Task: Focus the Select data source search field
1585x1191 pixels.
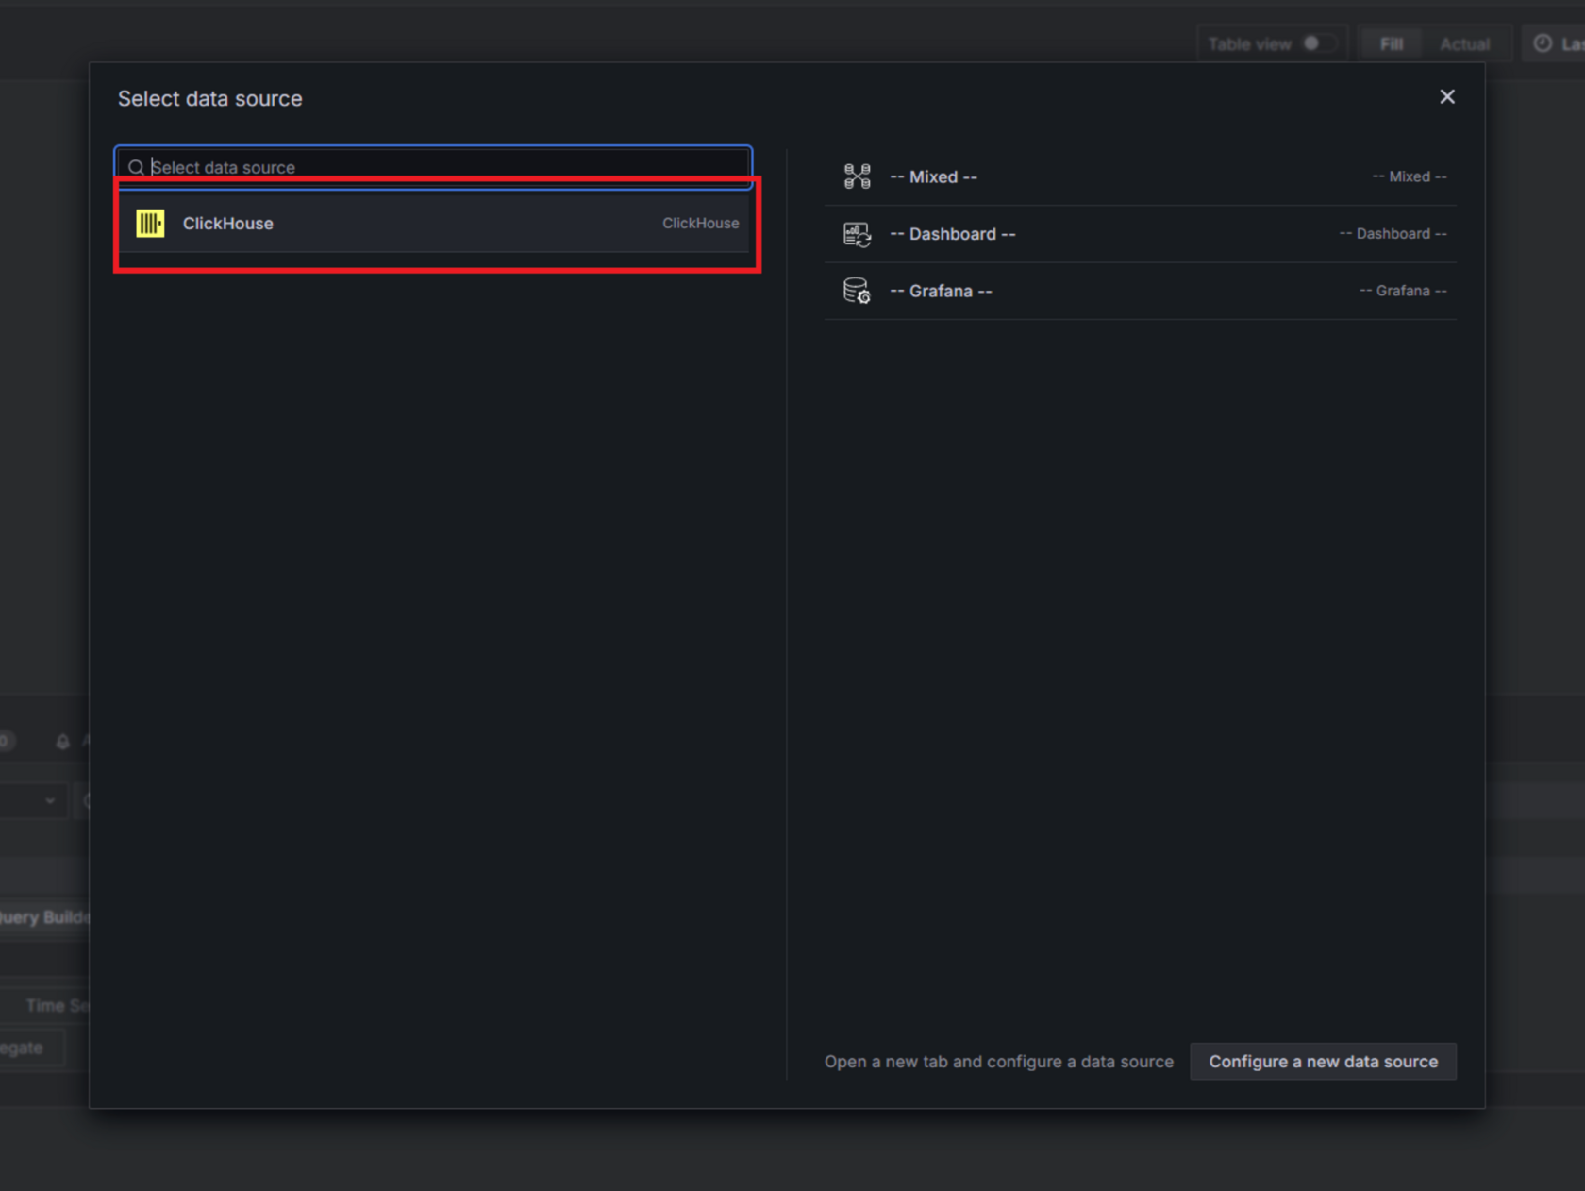Action: 434,167
